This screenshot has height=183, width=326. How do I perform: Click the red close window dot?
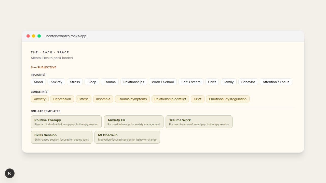pyautogui.click(x=28, y=36)
